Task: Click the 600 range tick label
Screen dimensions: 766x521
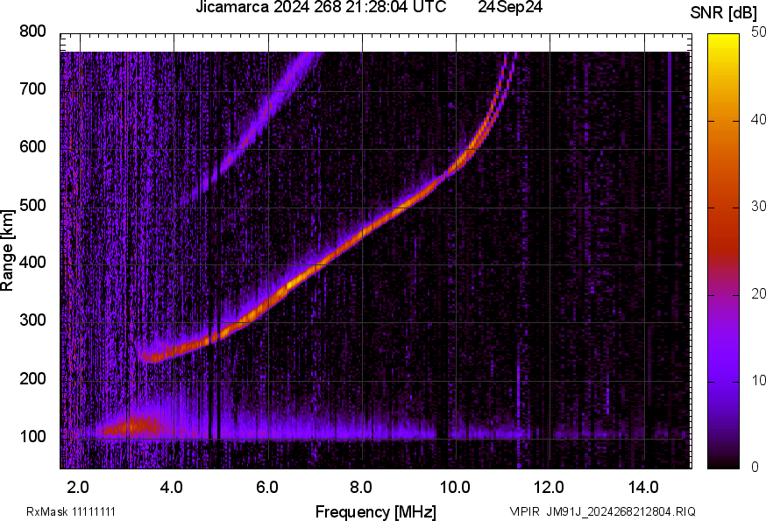Action: coord(32,147)
